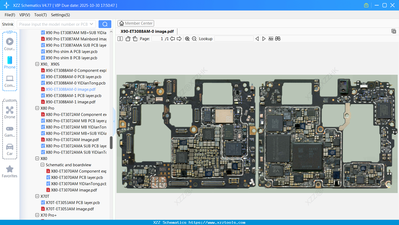Click the Member Center button
The height and width of the screenshot is (225, 399).
(x=136, y=23)
